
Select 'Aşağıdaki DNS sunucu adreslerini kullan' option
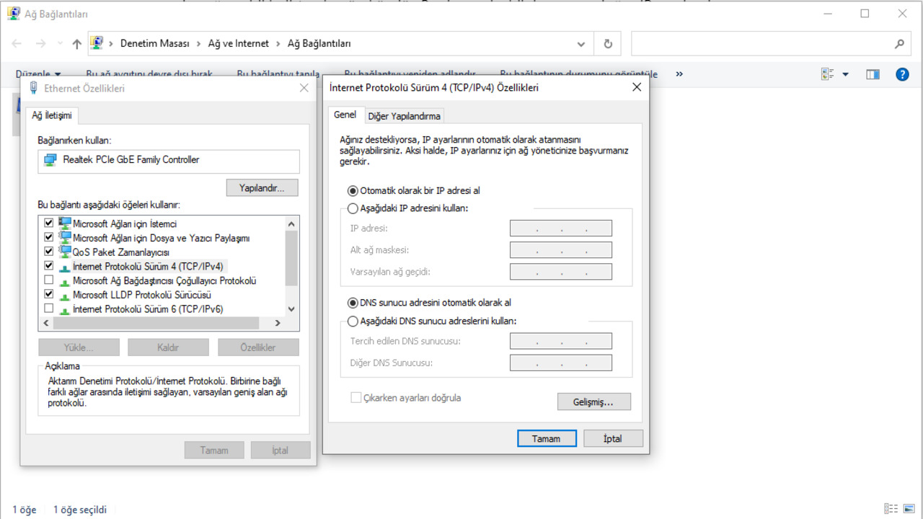click(353, 321)
